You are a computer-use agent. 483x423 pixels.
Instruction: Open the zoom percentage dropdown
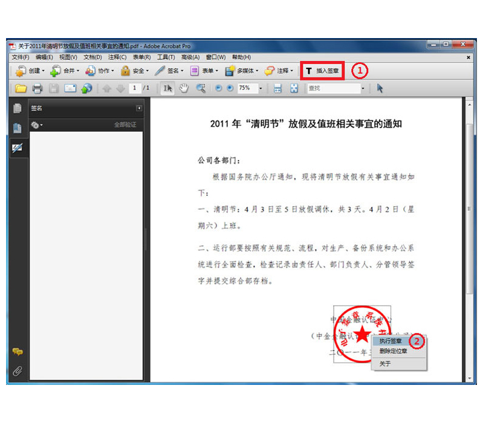pyautogui.click(x=261, y=88)
